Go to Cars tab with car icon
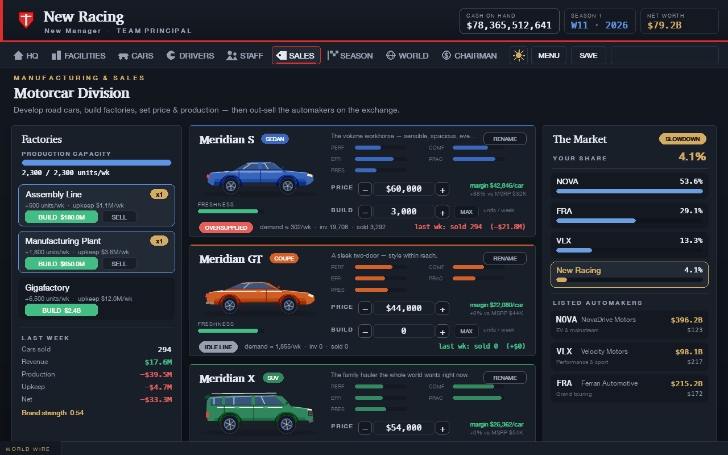The height and width of the screenshot is (455, 728). pos(136,55)
